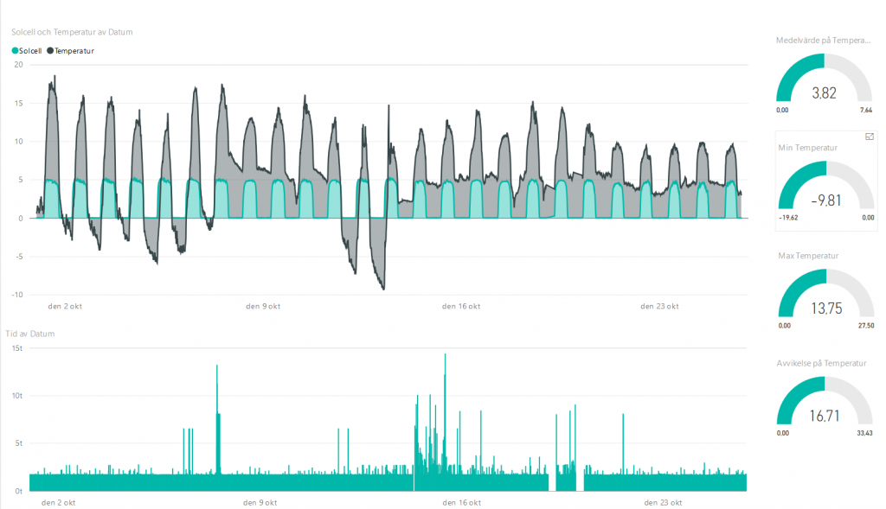Select the Solcell legend label
This screenshot has width=886, height=509.
click(x=30, y=51)
